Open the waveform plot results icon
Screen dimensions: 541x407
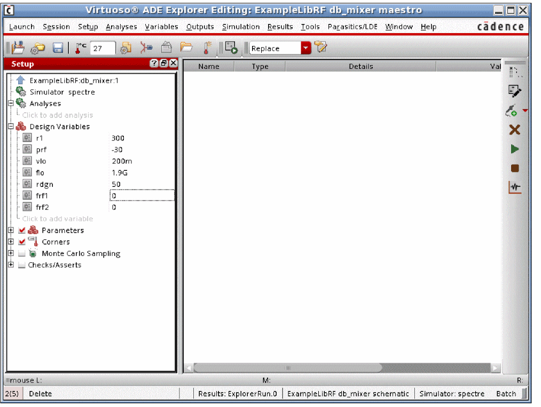click(x=515, y=187)
